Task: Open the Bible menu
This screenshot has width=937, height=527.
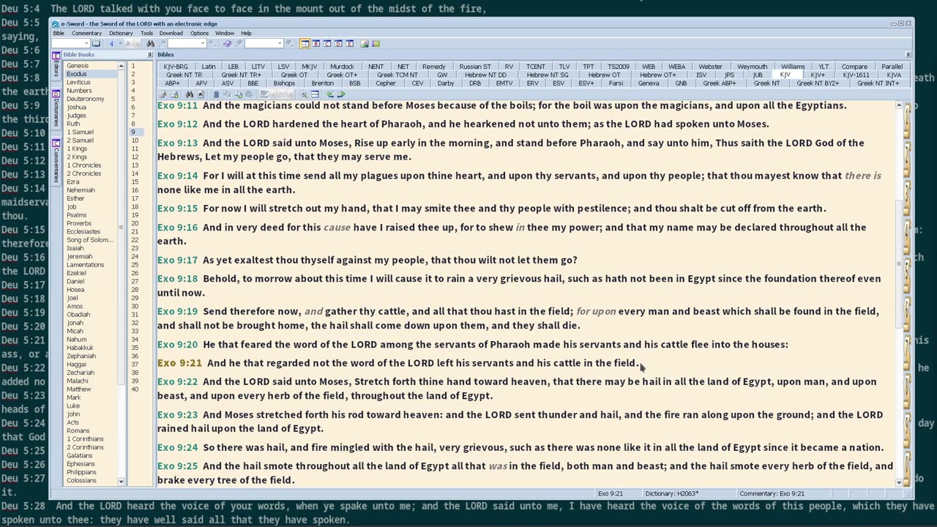Action: 59,33
